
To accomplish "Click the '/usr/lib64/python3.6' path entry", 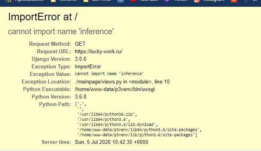I will point(103,119).
